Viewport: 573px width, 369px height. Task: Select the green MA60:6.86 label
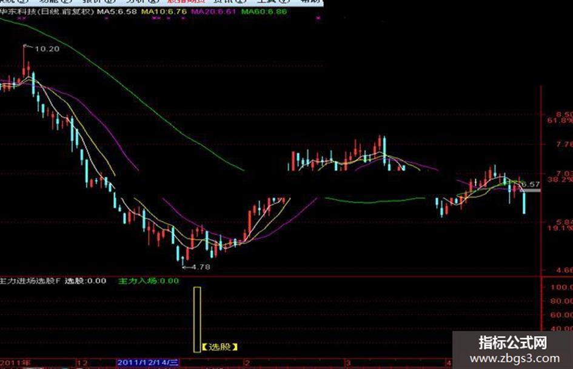click(x=264, y=12)
